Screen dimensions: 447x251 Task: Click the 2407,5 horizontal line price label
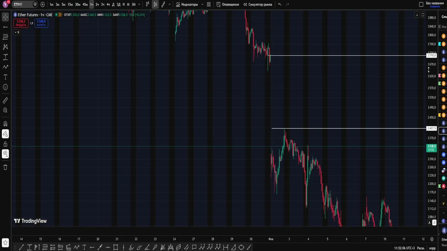coord(432,128)
